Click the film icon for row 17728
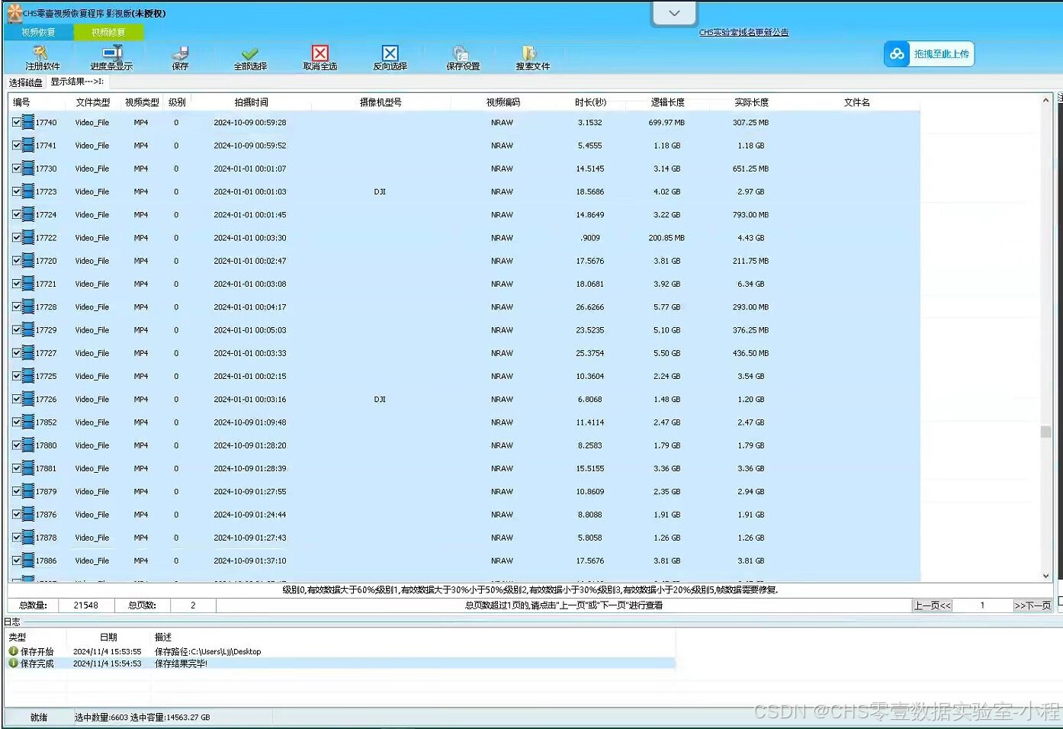Image resolution: width=1063 pixels, height=729 pixels. tap(28, 307)
